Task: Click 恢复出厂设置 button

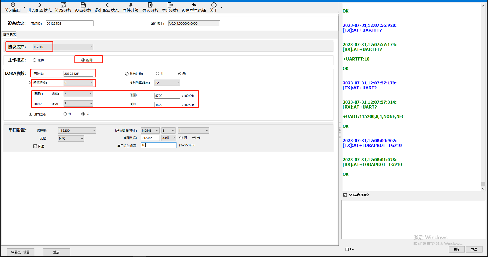Action: (20, 252)
